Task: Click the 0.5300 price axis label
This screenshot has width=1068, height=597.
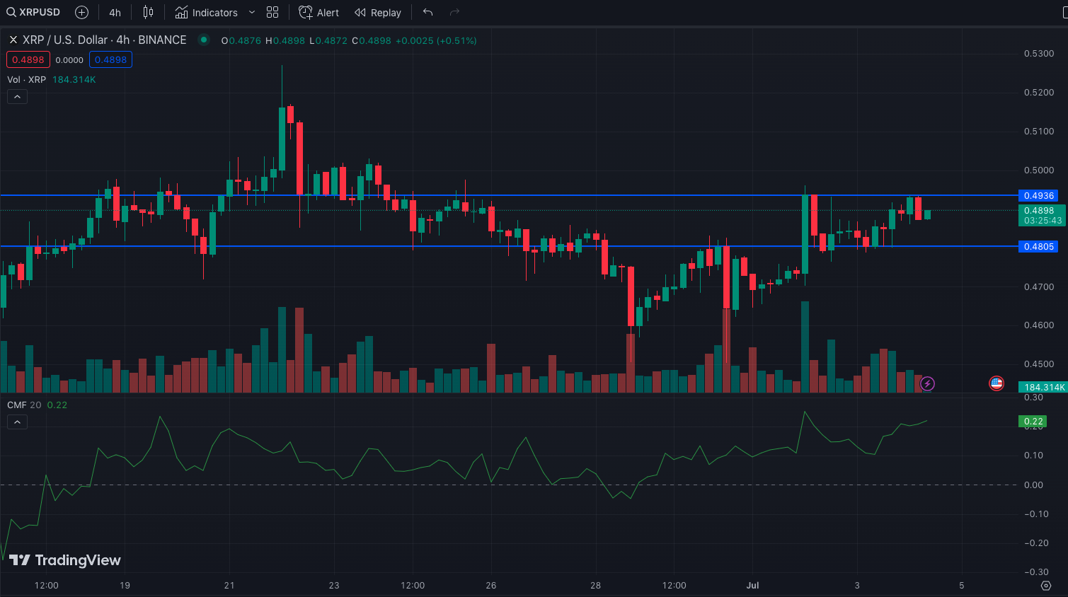Action: coord(1038,54)
